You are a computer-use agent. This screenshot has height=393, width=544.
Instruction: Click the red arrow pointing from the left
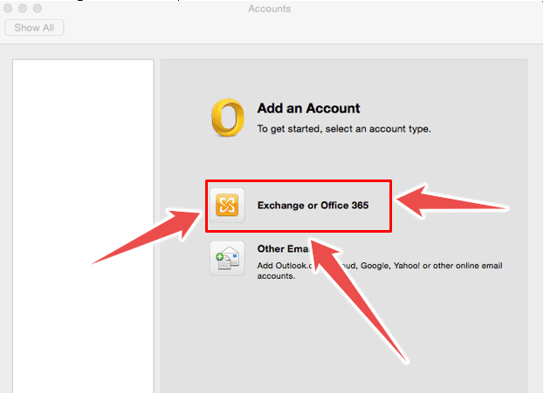pos(148,235)
